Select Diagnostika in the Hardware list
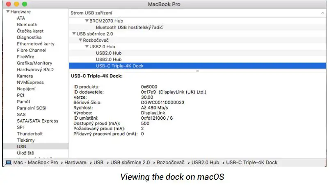This screenshot has height=185, width=329. tap(29, 38)
